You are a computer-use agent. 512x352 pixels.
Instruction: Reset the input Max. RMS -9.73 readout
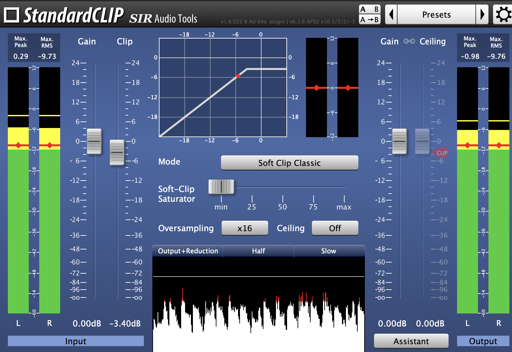47,56
